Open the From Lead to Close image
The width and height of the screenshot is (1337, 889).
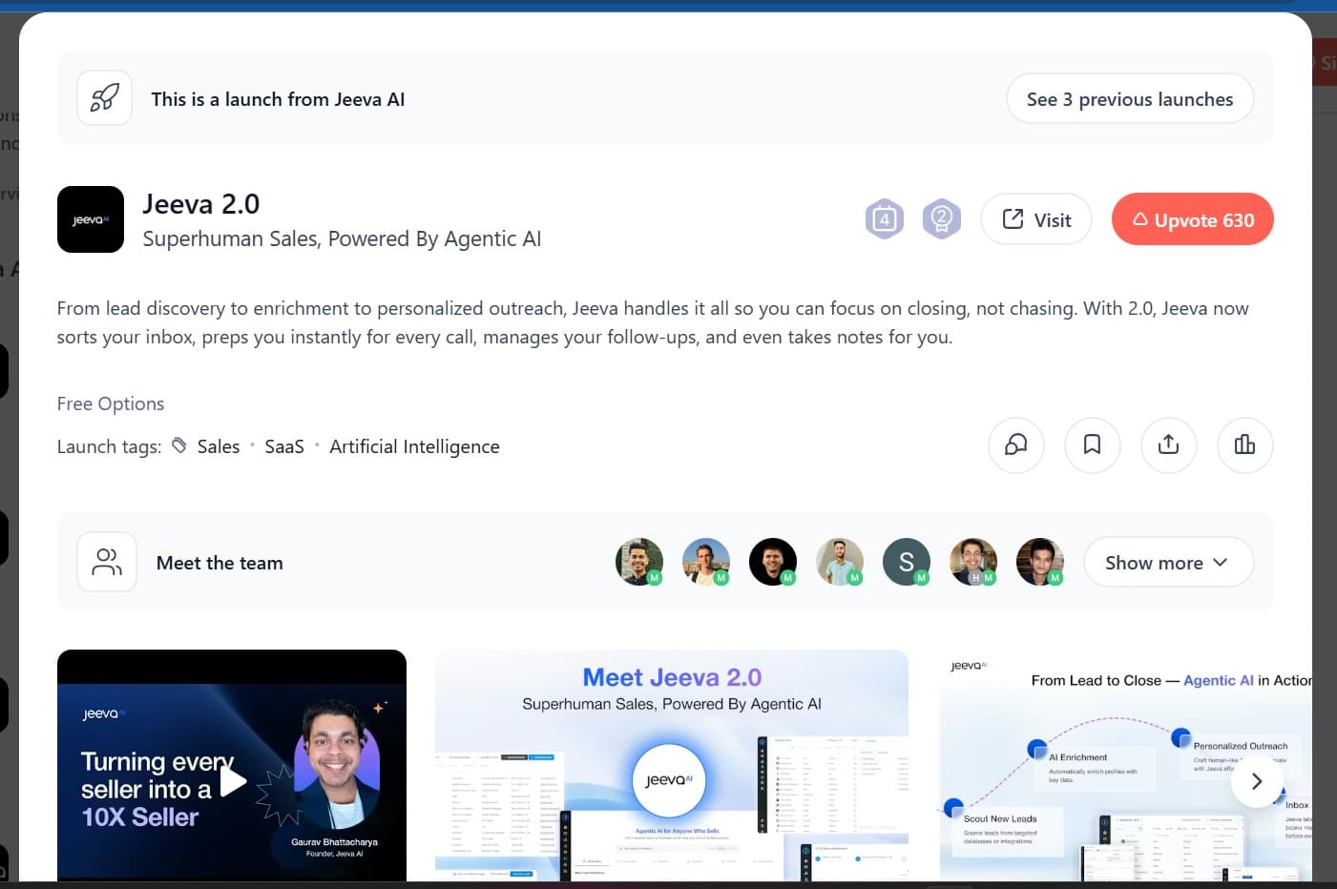pos(1126,765)
